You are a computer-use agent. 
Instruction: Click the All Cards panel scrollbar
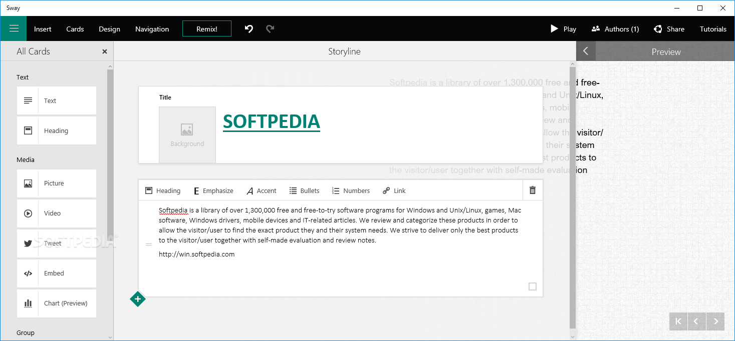point(110,155)
